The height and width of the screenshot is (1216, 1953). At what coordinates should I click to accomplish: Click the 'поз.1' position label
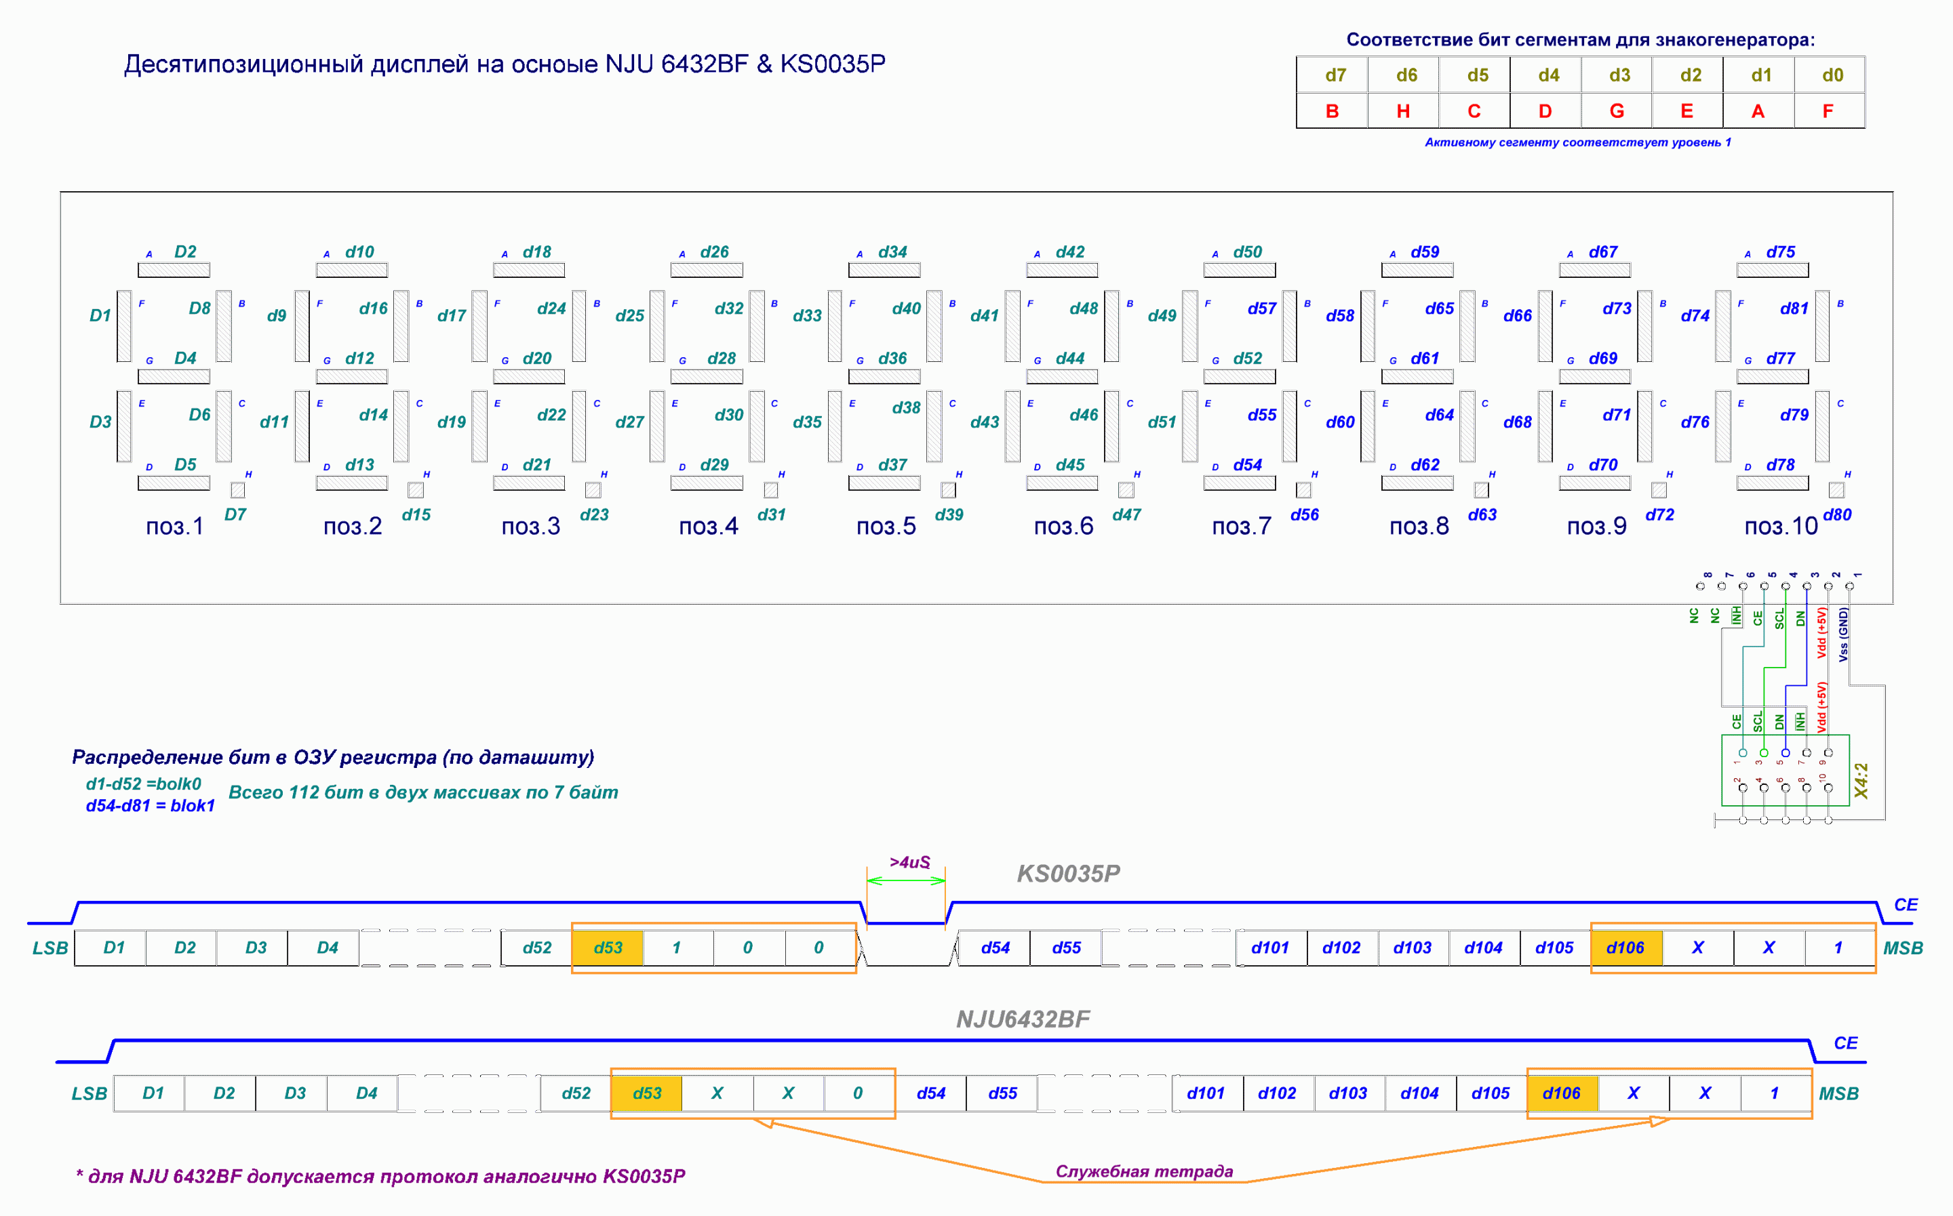click(174, 527)
